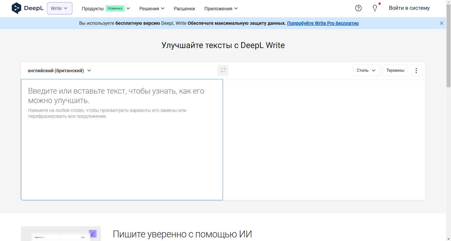
Task: Click the empty output panel on the right
Action: 324,140
